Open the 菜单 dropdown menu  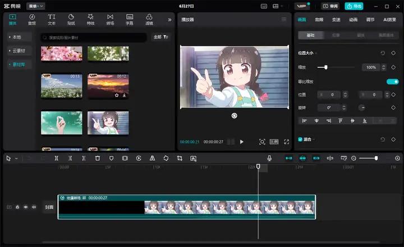click(x=37, y=6)
